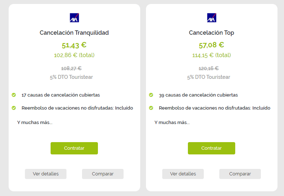Click the Cancelación Tranquilidad title
Viewport: 284px width, 196px height.
[74, 33]
